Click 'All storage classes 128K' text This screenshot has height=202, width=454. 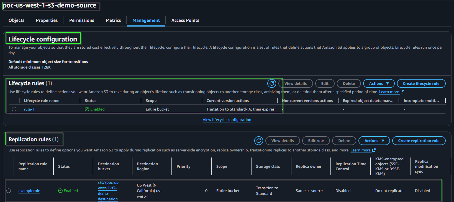coord(29,67)
